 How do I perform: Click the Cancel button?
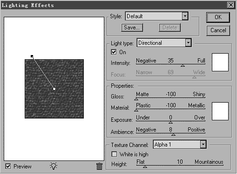(x=218, y=30)
